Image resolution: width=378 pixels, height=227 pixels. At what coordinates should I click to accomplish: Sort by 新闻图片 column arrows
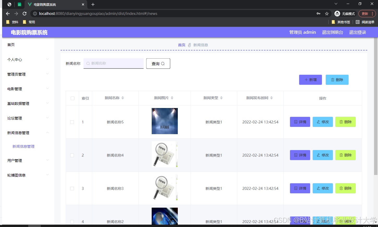[x=172, y=98]
